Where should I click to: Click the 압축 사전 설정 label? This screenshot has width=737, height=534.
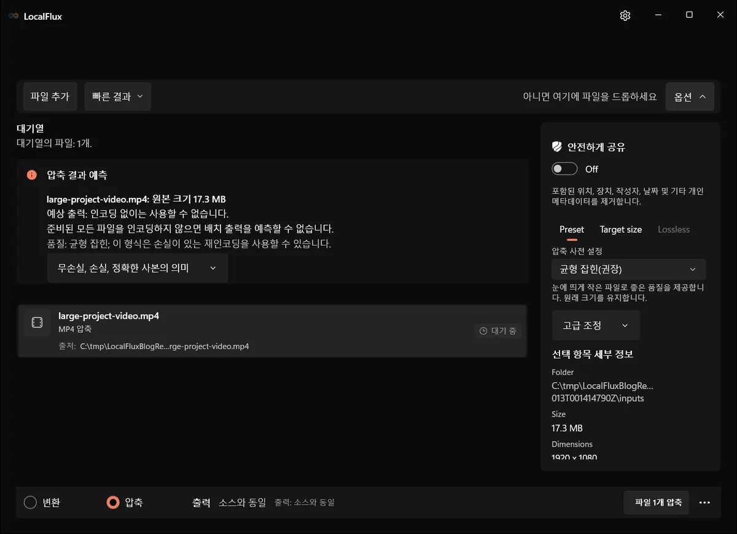pos(577,251)
